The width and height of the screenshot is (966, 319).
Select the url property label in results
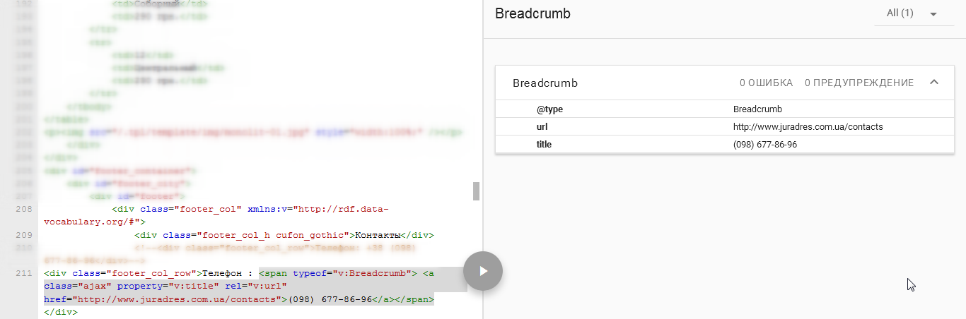click(542, 127)
